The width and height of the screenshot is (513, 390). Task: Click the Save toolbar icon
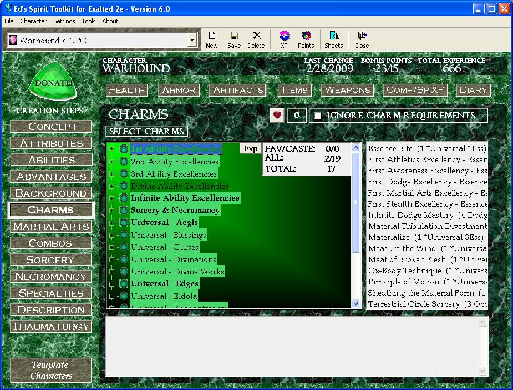tap(234, 39)
